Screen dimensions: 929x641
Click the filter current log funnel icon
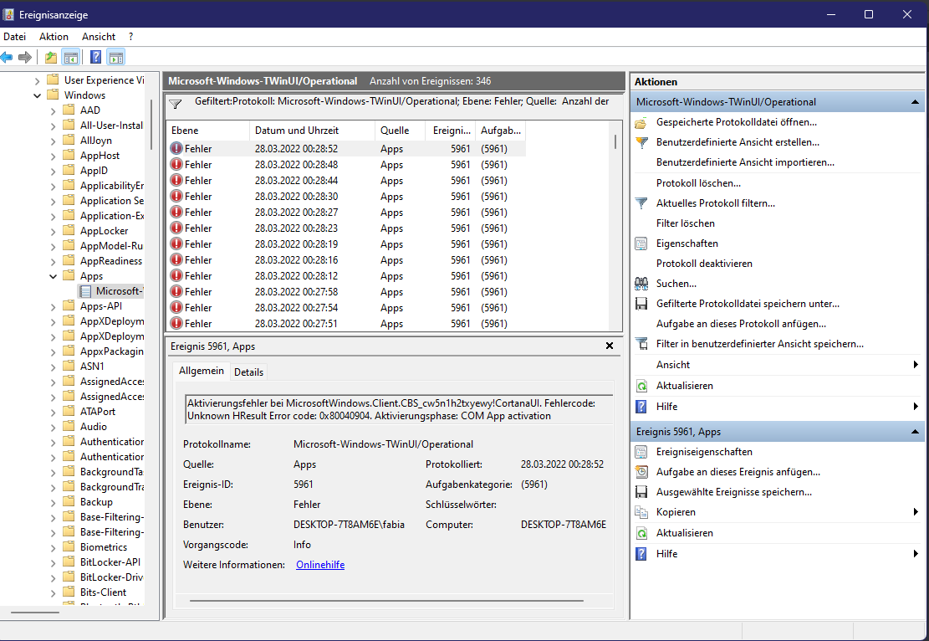[641, 203]
